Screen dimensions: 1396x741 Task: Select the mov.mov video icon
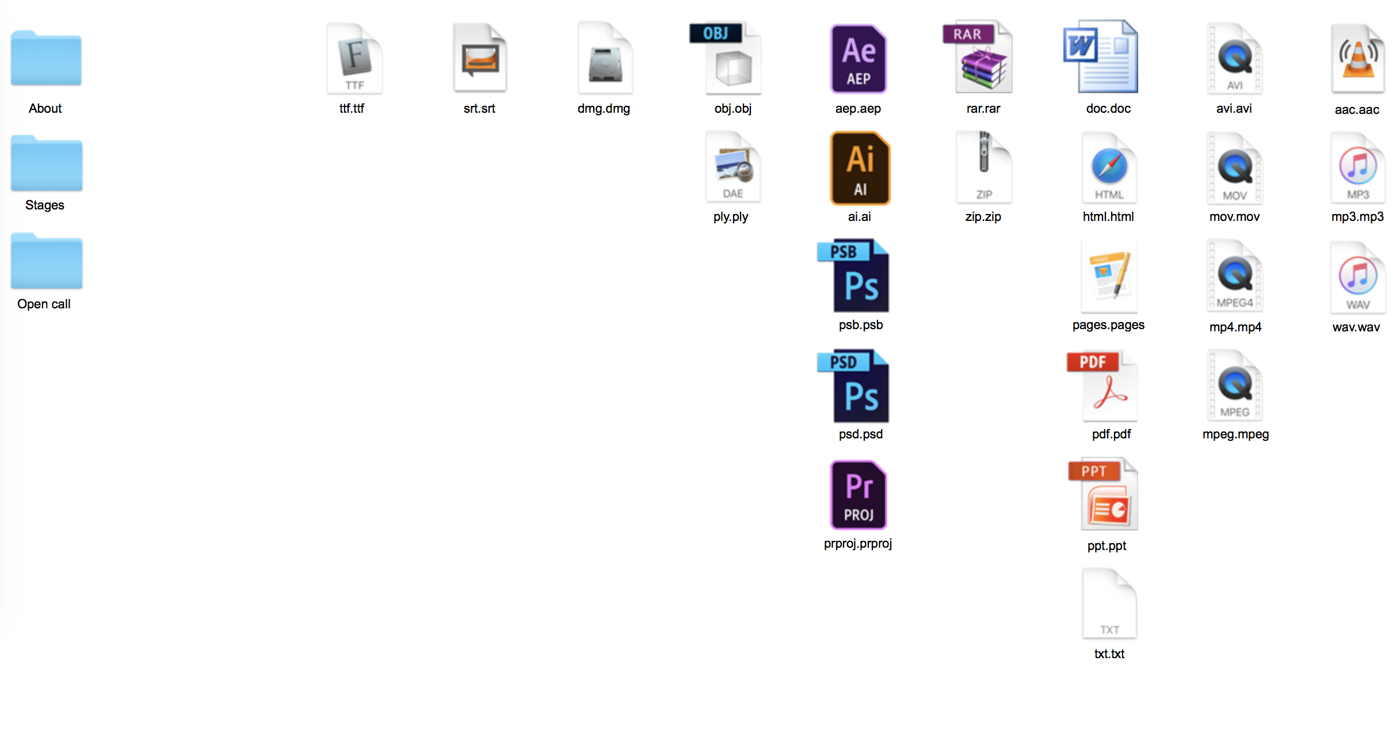[x=1235, y=168]
